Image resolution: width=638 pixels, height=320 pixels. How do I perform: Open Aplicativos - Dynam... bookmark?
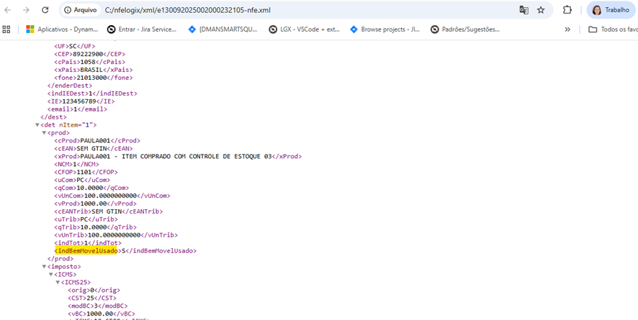coord(62,29)
